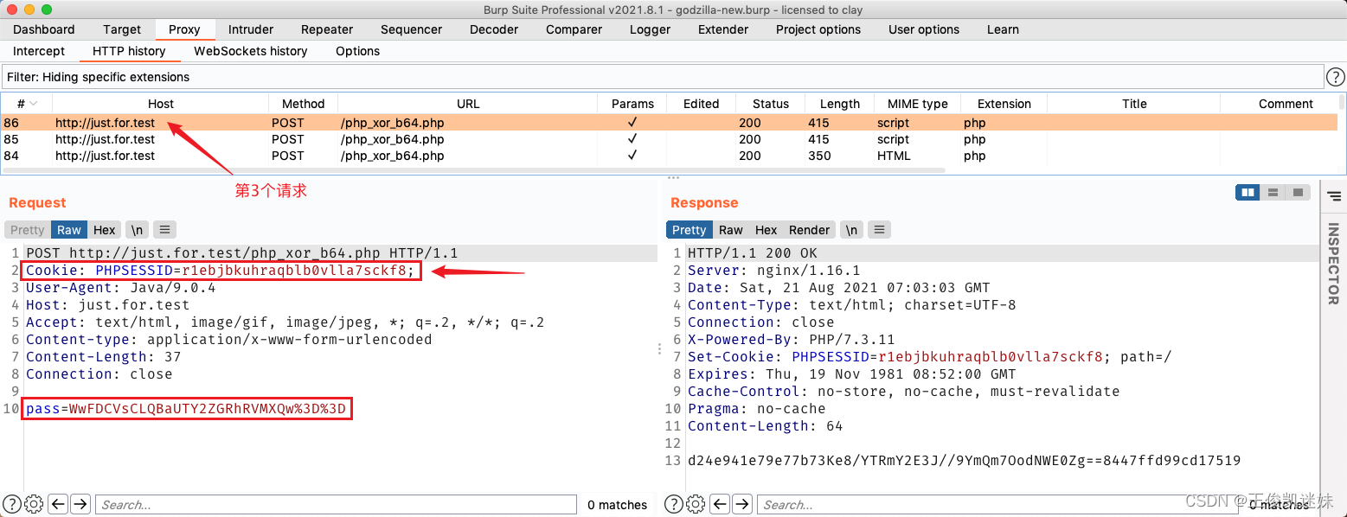Image resolution: width=1347 pixels, height=517 pixels.
Task: Click the pass parameter in request body
Action: [x=186, y=409]
